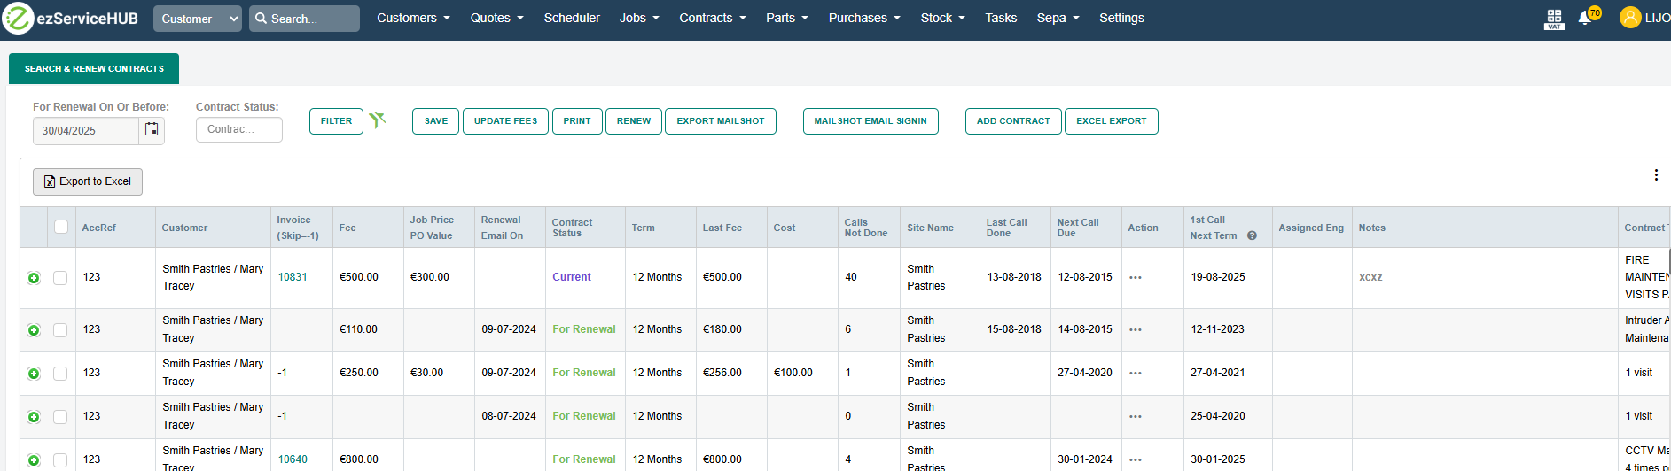Open Action ellipsis for row dated 30-01-2025
Screen dimensions: 1671x471
1136,459
